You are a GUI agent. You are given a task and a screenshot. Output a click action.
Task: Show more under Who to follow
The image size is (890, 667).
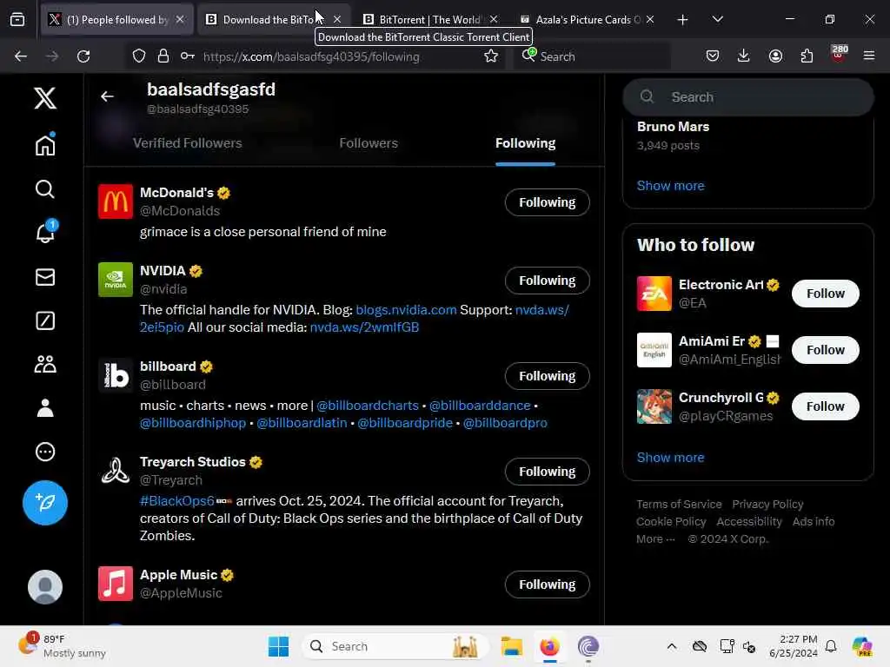(x=670, y=457)
